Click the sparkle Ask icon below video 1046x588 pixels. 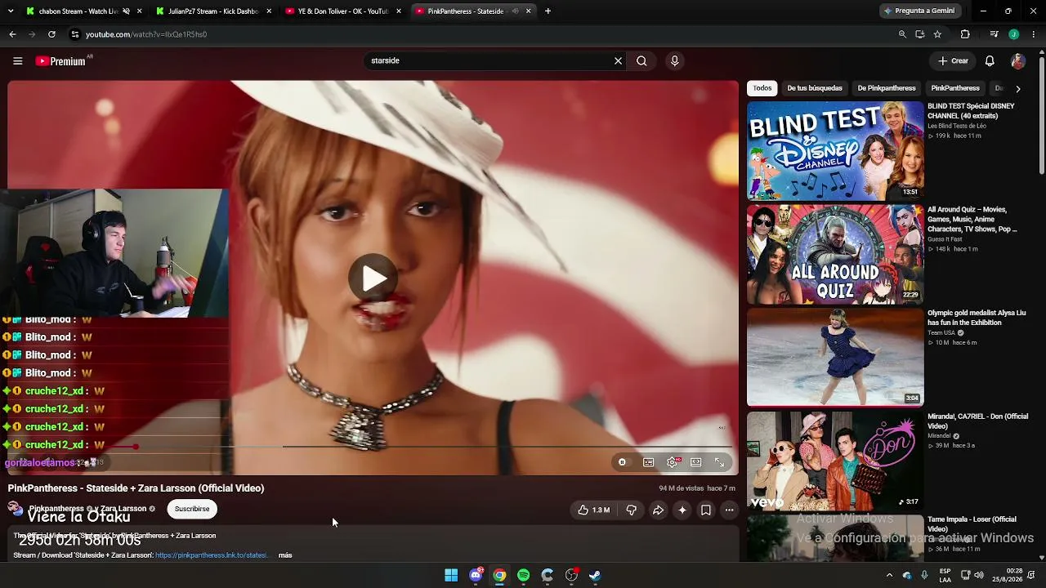click(x=682, y=510)
